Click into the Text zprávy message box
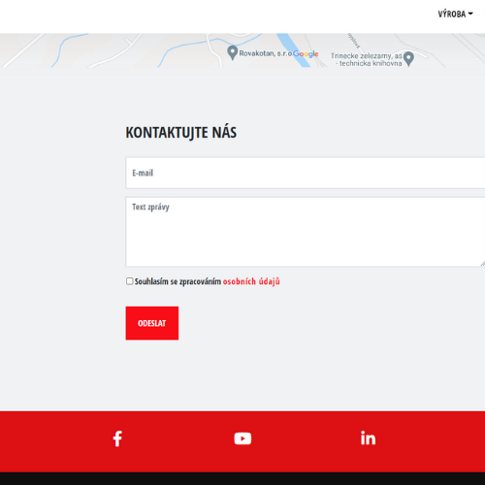Image resolution: width=485 pixels, height=485 pixels. pos(306,232)
